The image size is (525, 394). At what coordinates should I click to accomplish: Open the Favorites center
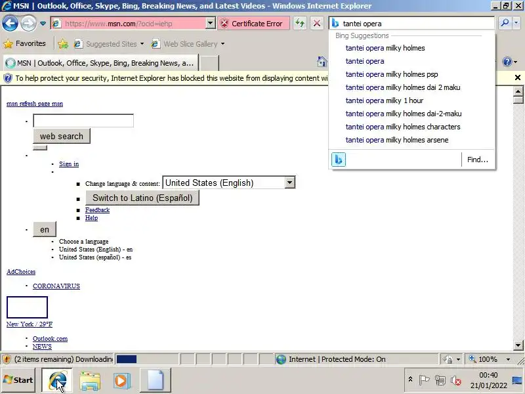pos(24,43)
